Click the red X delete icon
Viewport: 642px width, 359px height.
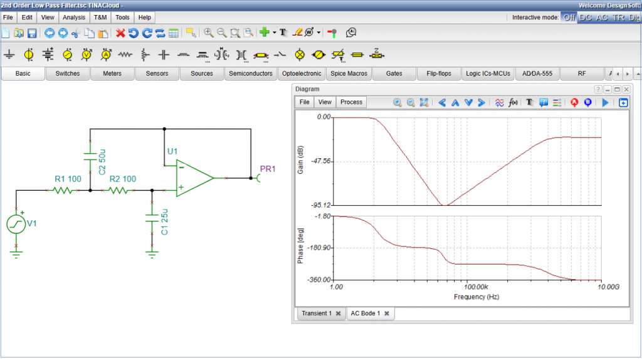120,33
